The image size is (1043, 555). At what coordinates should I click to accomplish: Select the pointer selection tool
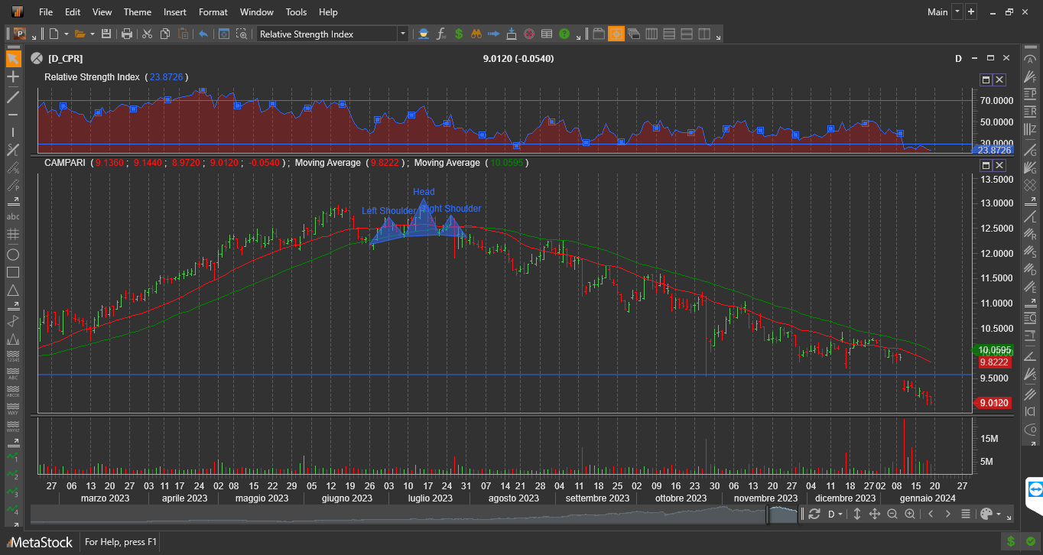(11, 58)
